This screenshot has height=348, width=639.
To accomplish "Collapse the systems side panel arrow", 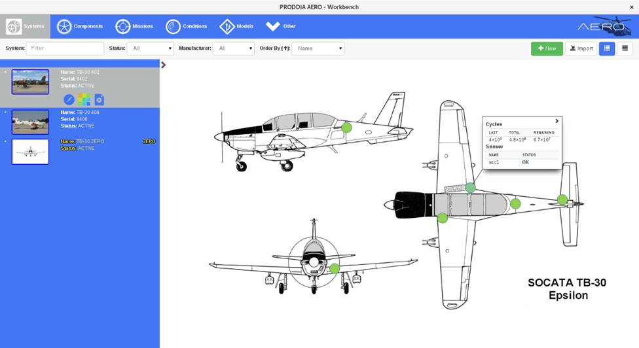I will click(x=164, y=65).
